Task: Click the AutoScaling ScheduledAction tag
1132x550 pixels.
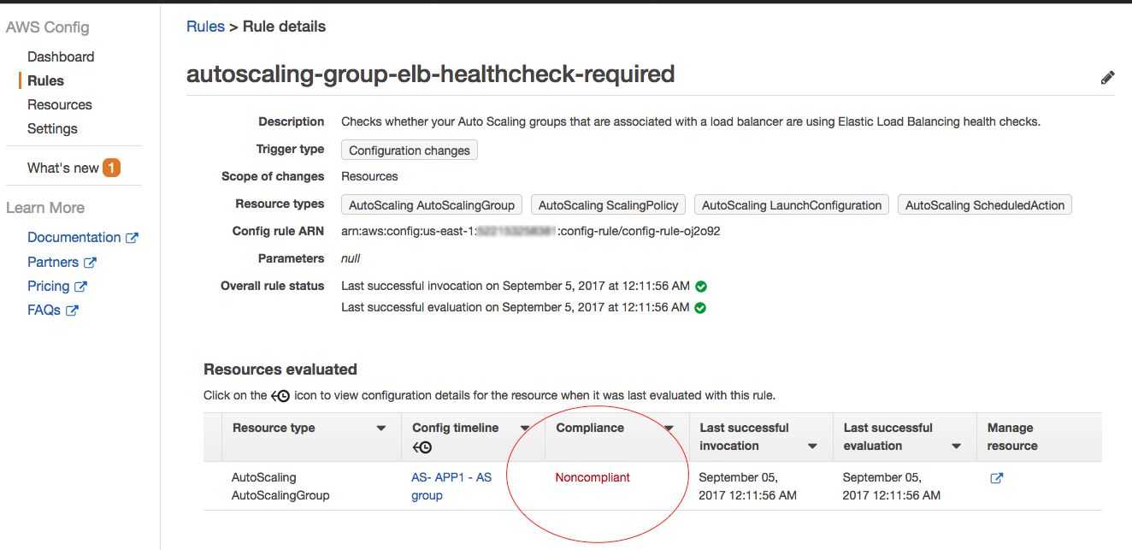Action: (x=985, y=205)
